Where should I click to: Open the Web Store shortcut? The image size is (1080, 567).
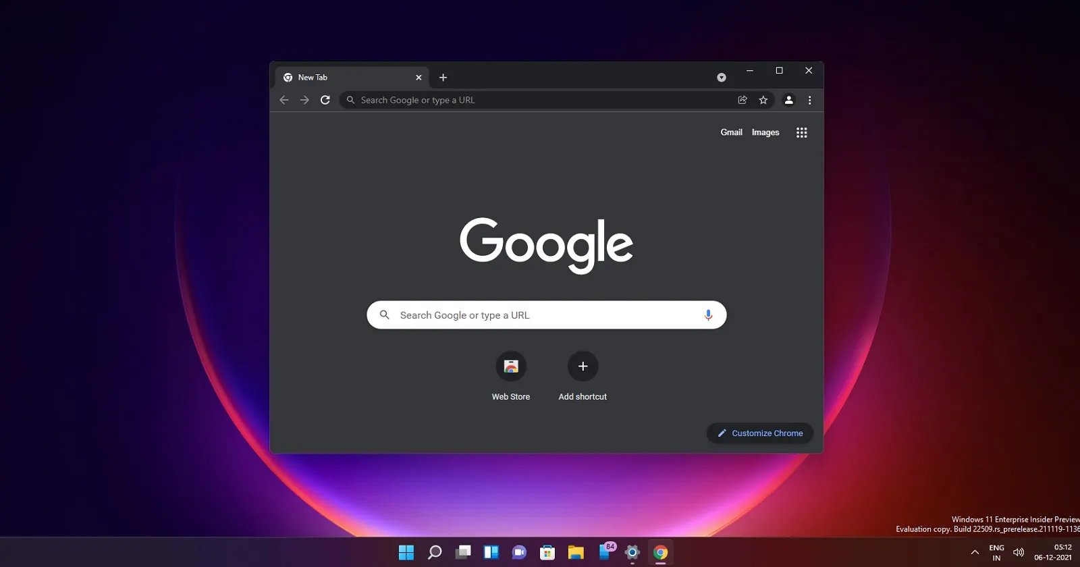point(511,367)
